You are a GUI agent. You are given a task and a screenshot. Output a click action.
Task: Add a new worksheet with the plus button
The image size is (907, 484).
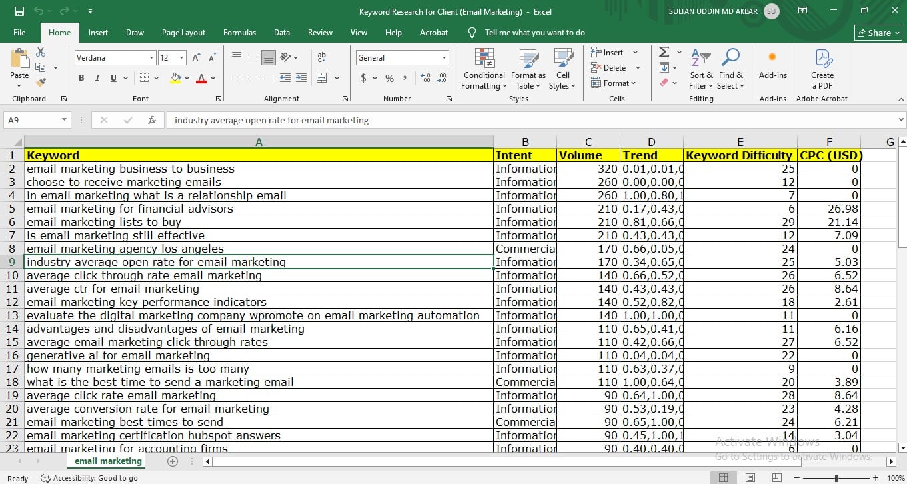click(x=172, y=461)
